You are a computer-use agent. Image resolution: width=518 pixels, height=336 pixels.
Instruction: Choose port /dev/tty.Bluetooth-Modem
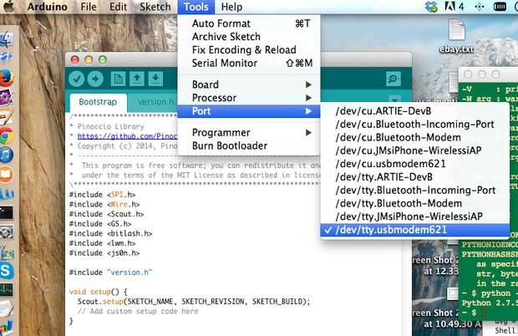415,203
